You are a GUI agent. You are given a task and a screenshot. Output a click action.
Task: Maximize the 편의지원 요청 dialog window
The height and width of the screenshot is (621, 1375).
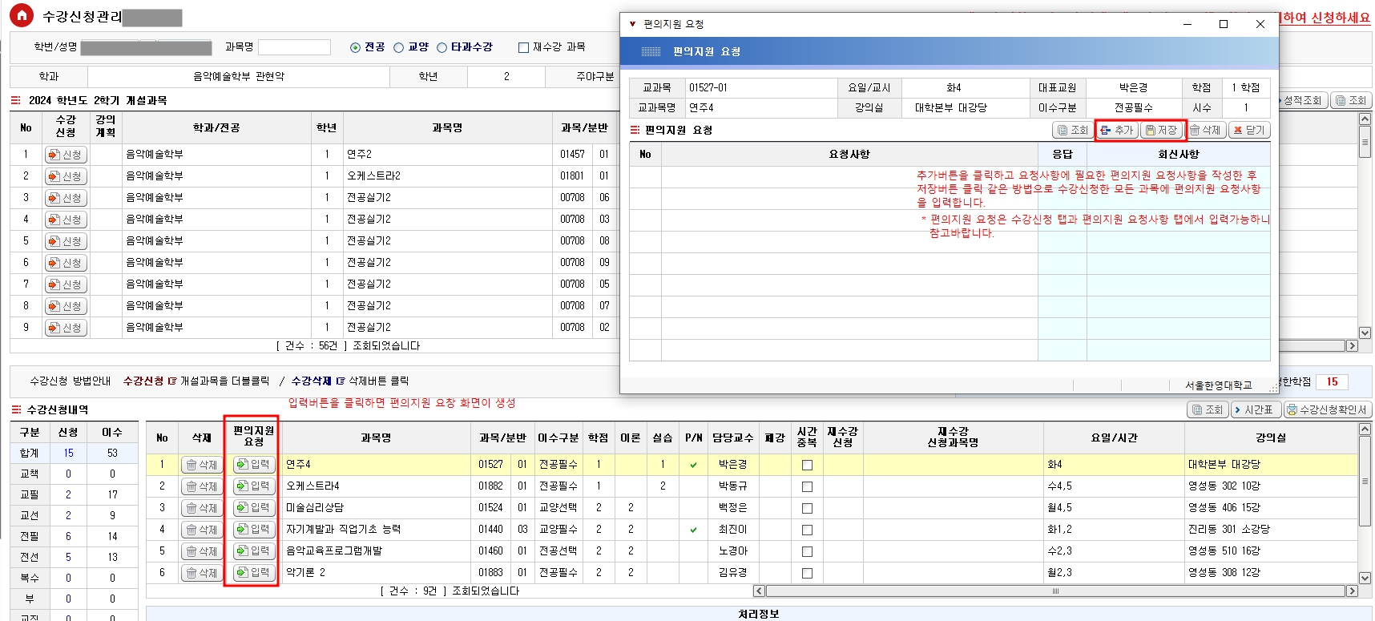click(x=1224, y=24)
